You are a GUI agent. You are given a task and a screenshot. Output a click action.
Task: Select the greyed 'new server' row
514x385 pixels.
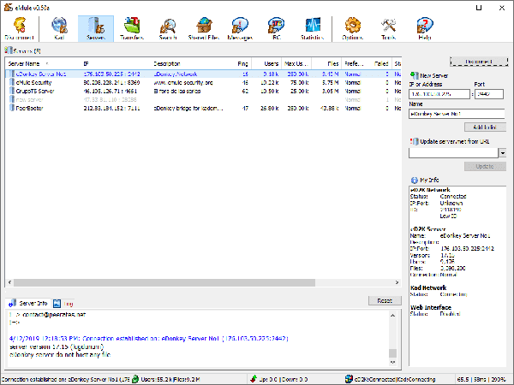203,99
